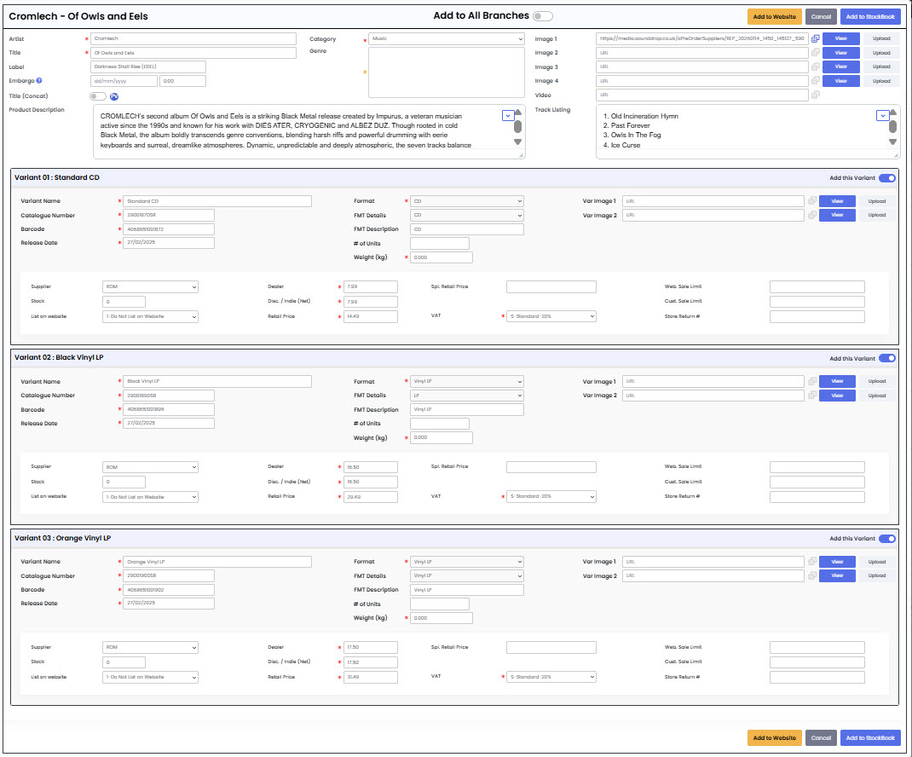The image size is (912, 757).
Task: Click the top Add to StockBook button
Action: pyautogui.click(x=869, y=16)
